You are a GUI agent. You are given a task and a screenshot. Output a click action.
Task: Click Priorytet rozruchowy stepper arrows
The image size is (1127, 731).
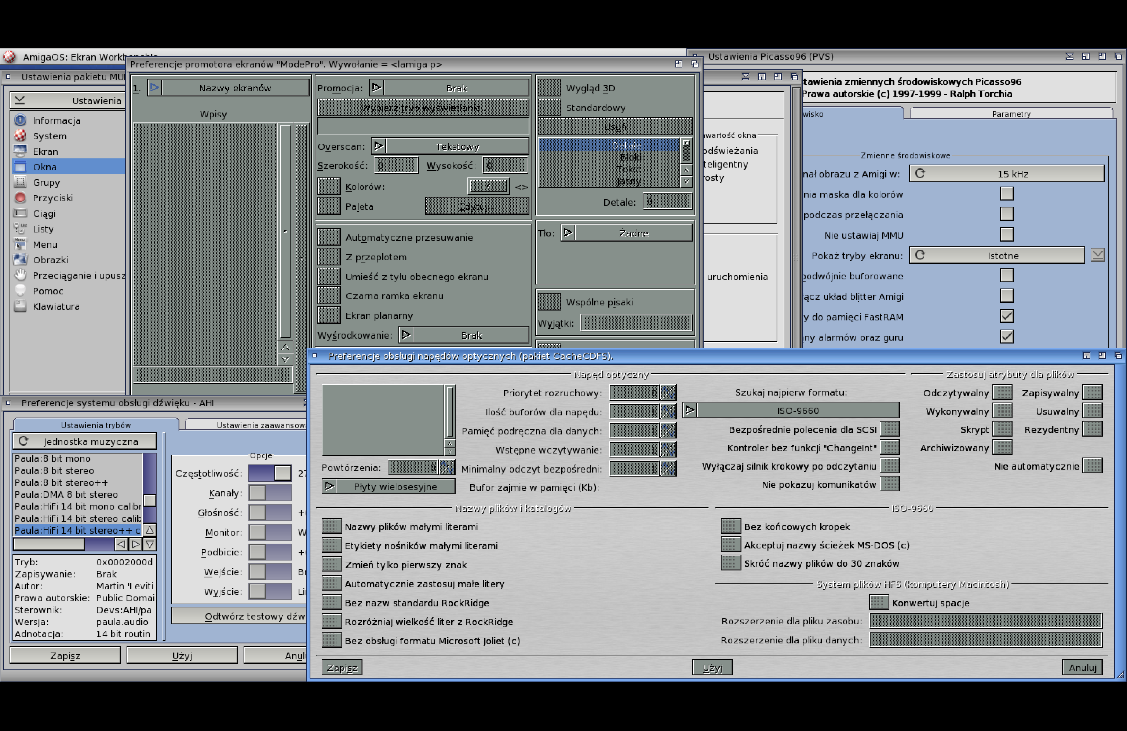pyautogui.click(x=668, y=393)
